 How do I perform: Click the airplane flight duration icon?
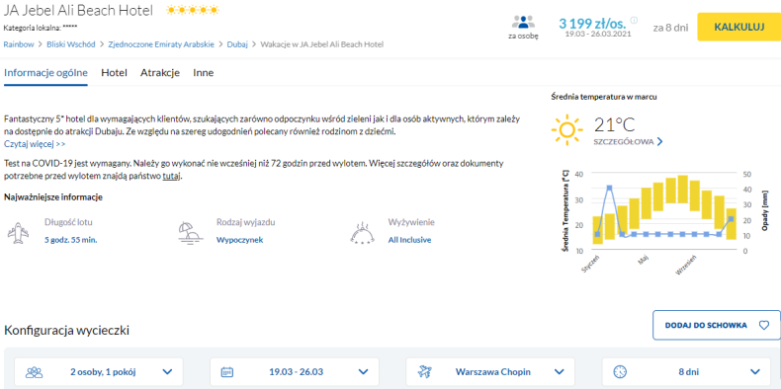[x=18, y=232]
